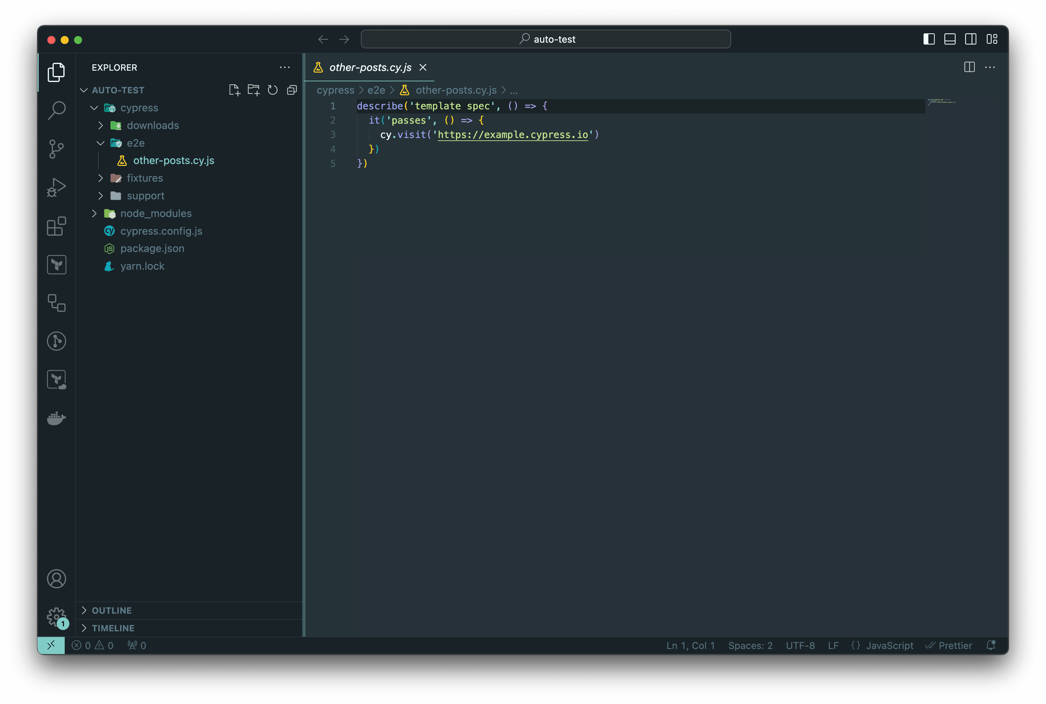Expand the fixtures folder
The width and height of the screenshot is (1046, 704).
(100, 178)
